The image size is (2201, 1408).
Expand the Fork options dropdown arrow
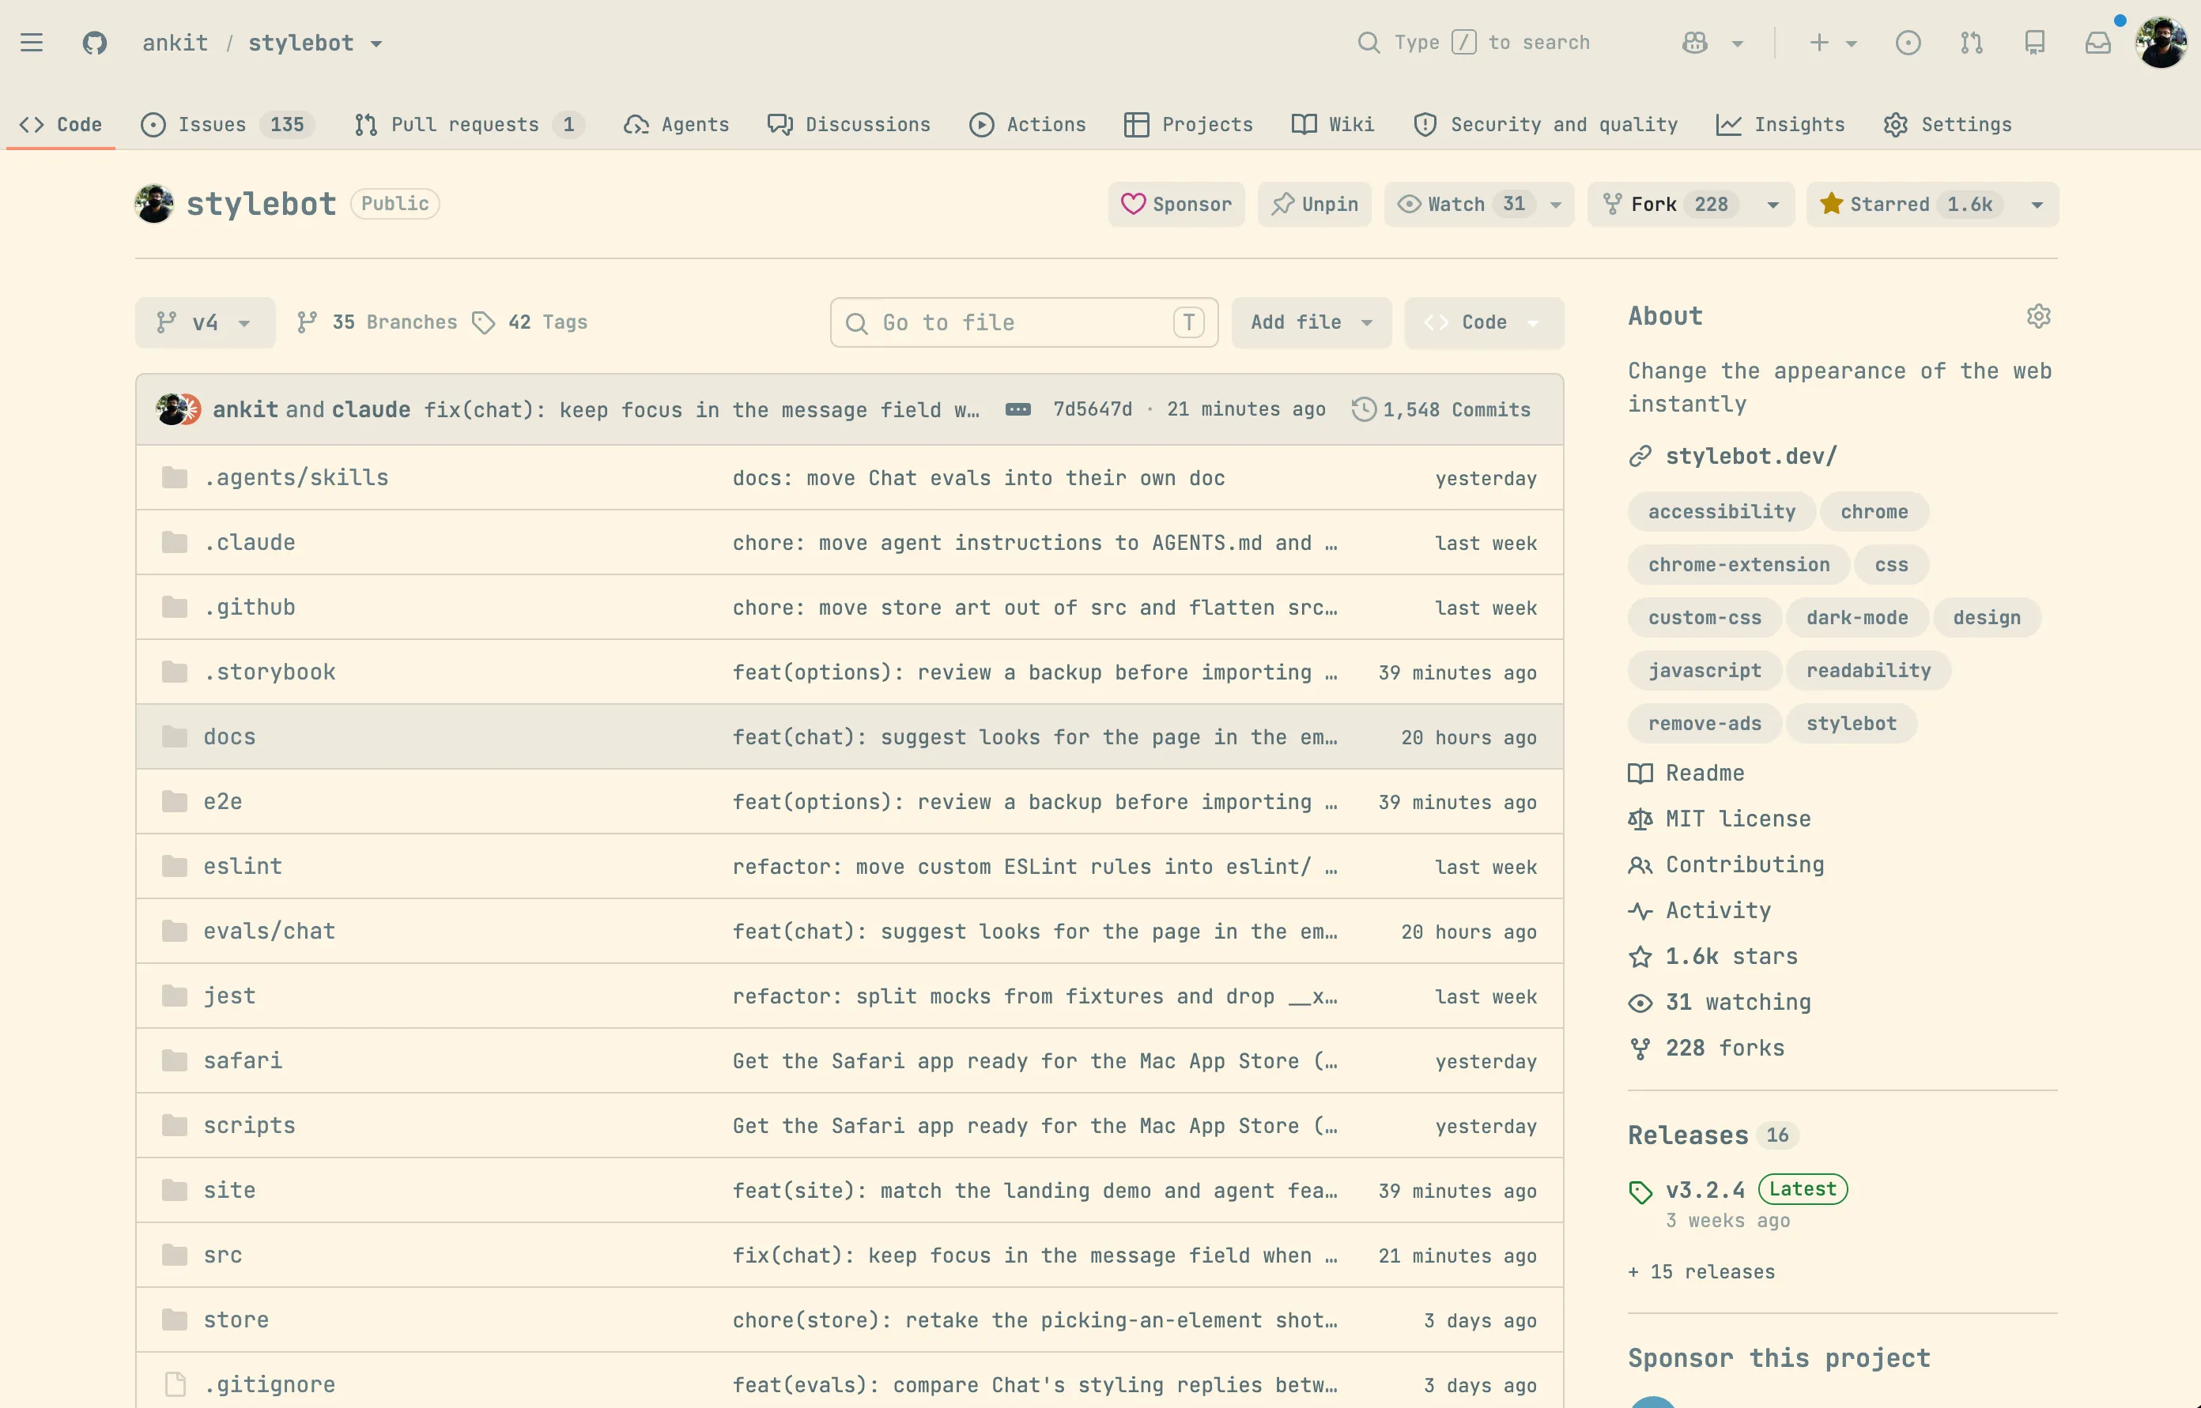click(1773, 205)
